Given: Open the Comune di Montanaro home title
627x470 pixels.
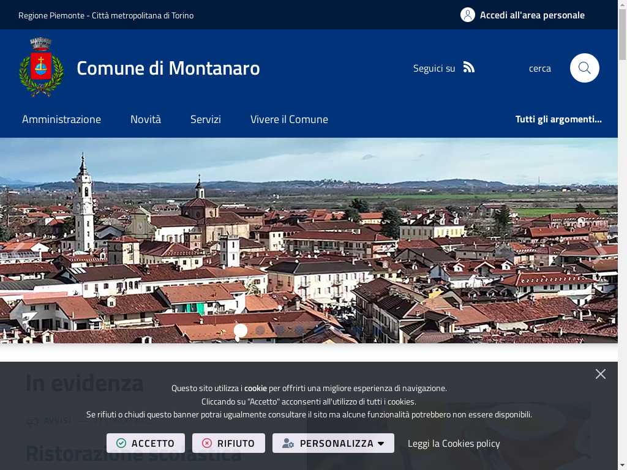Looking at the screenshot, I should click(x=168, y=68).
